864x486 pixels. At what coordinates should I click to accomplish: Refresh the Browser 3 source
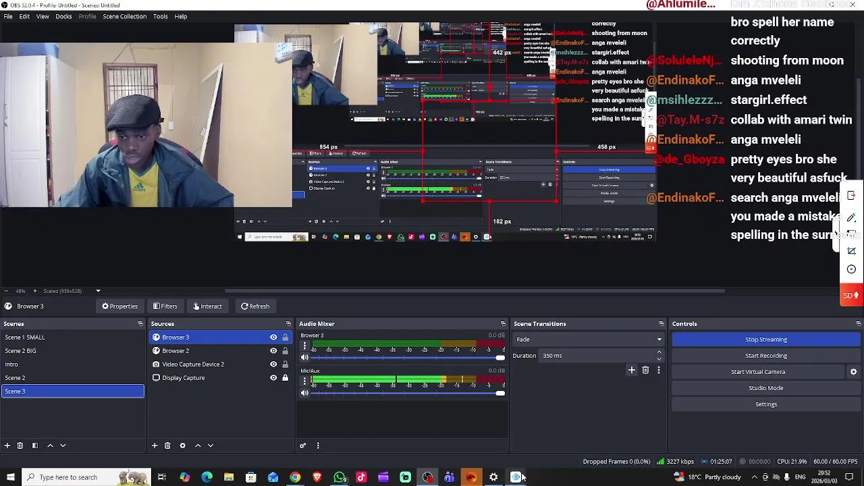coord(255,306)
